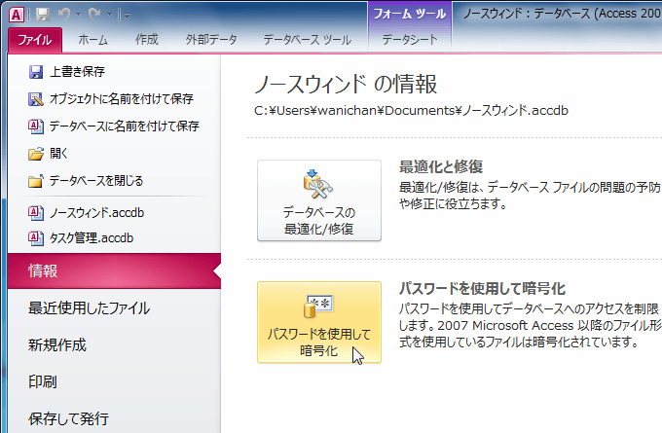Select the 情報 backstage section

[x=114, y=271]
